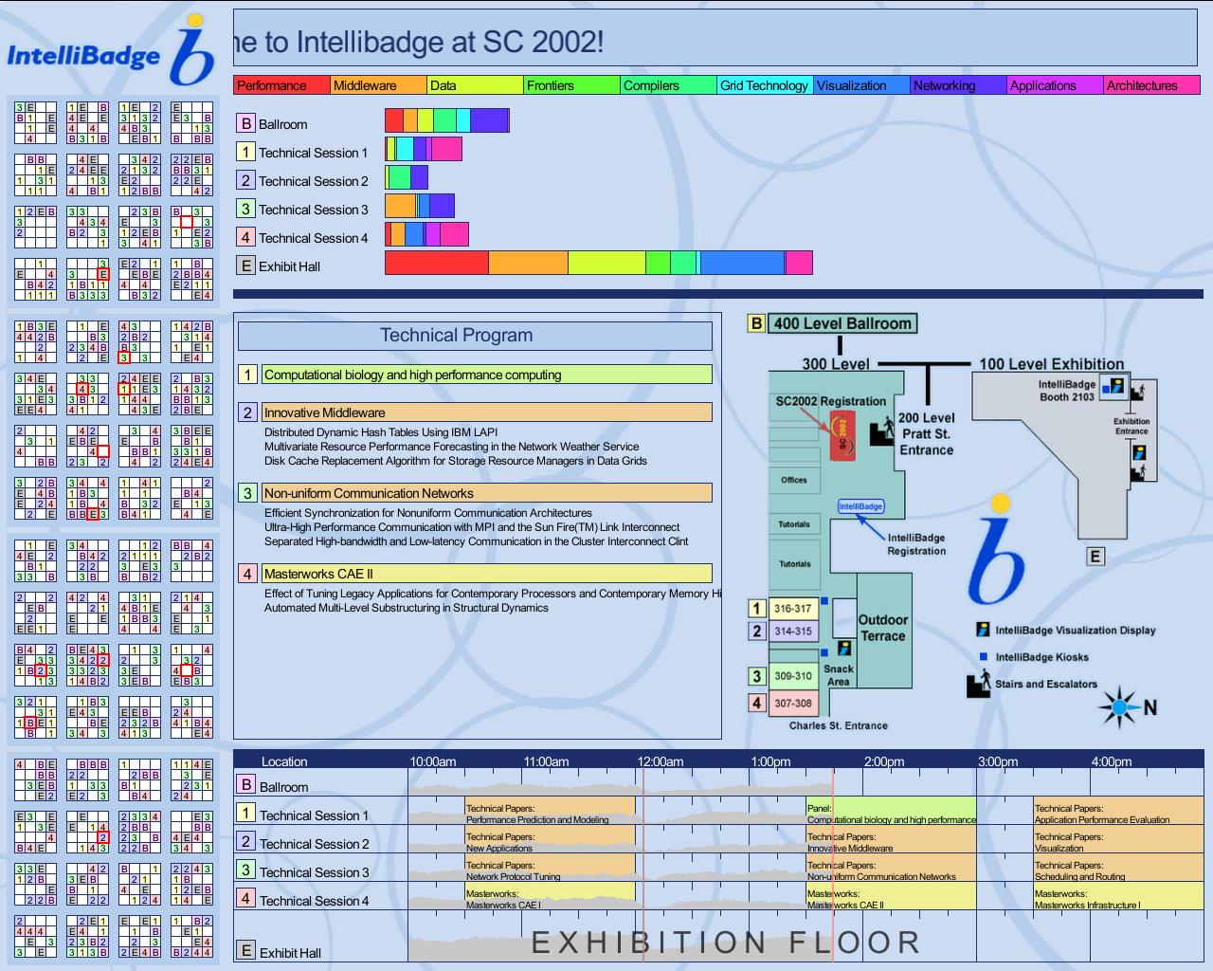Click the IntelliBadge Visualization Display legend icon

coord(983,630)
